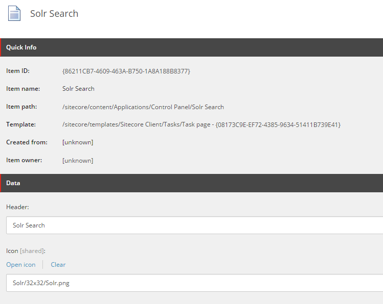Screen dimensions: 383x304
Task: Click the Item name value Solr Search
Action: (78, 89)
